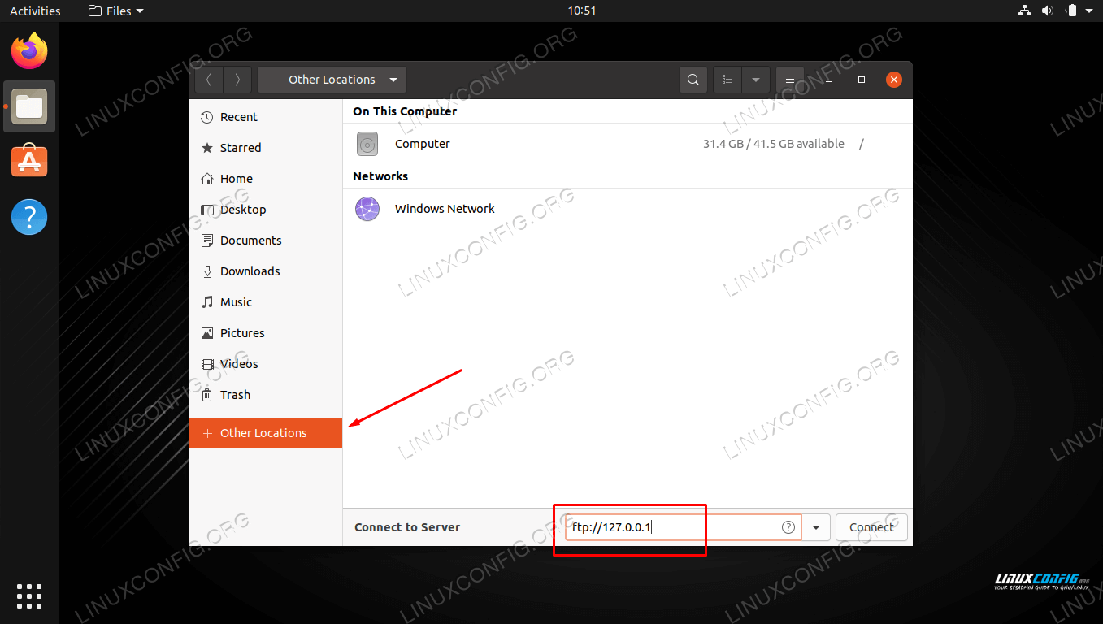The height and width of the screenshot is (624, 1103).
Task: Select Documents in sidebar
Action: coord(266,240)
